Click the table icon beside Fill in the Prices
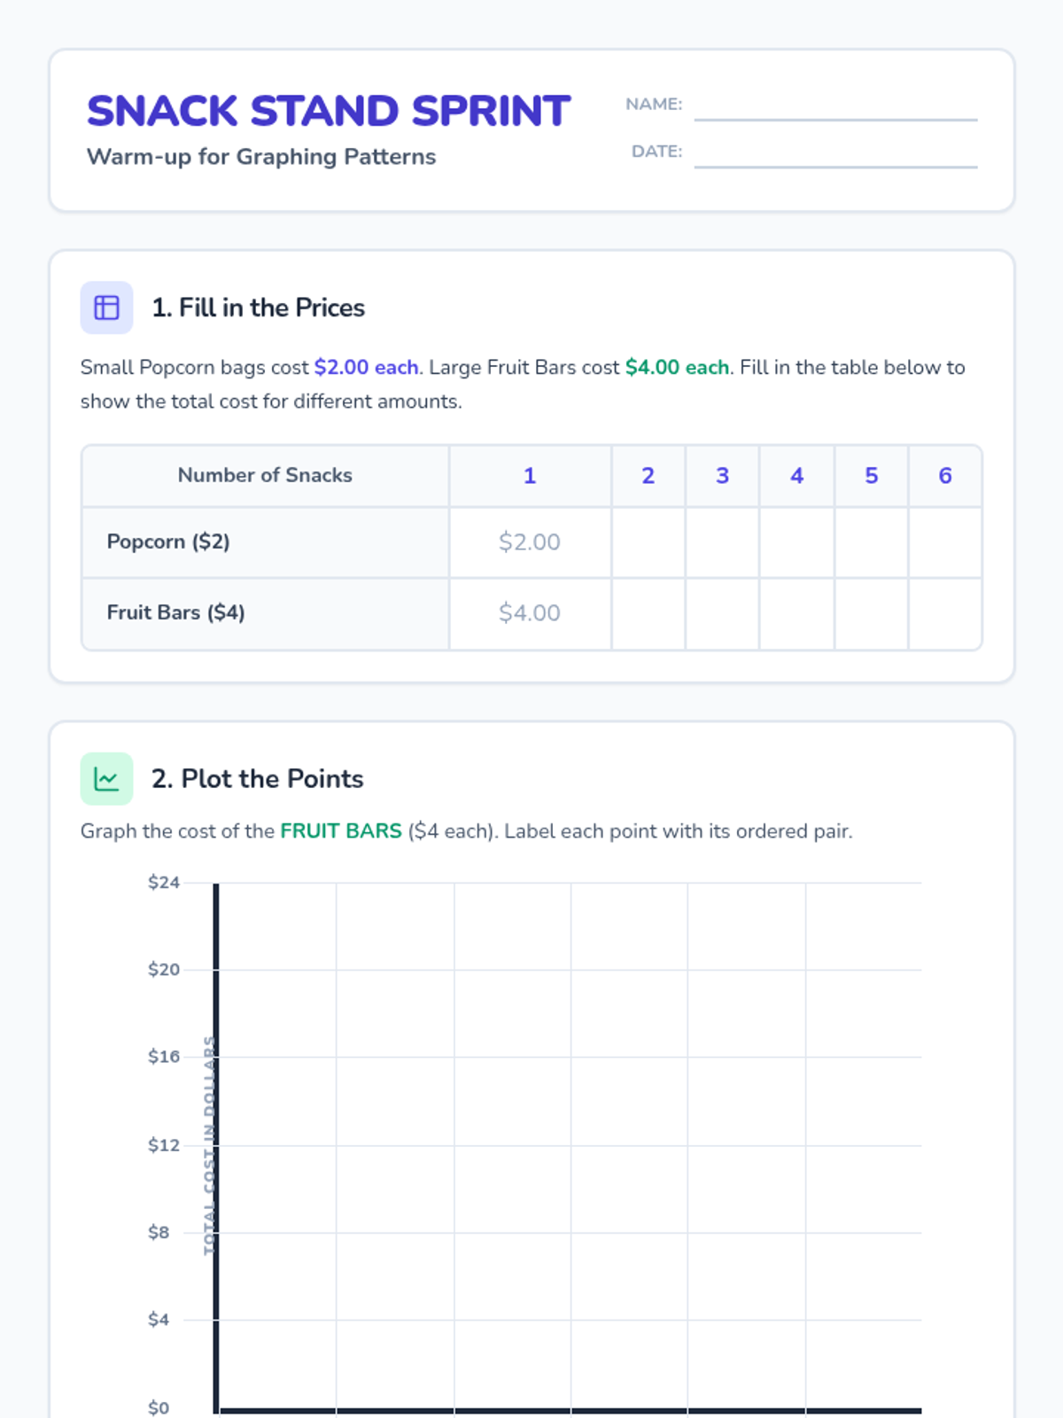 pos(106,308)
